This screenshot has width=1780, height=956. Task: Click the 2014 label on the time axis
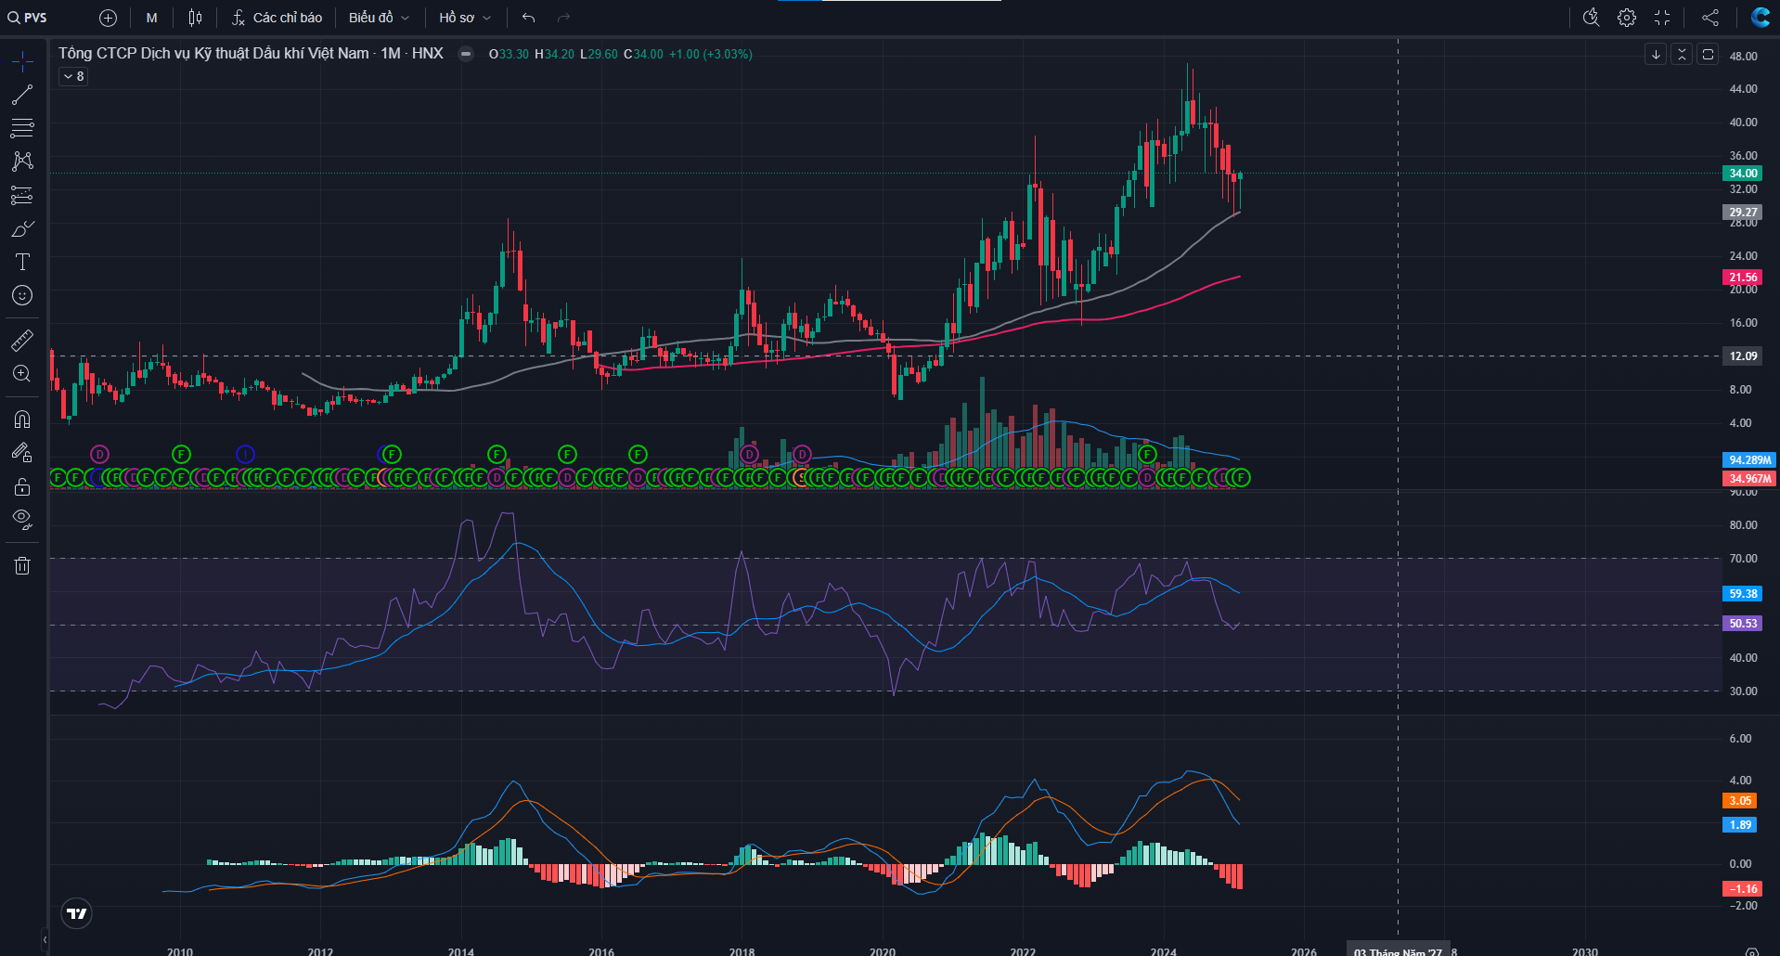(x=461, y=951)
